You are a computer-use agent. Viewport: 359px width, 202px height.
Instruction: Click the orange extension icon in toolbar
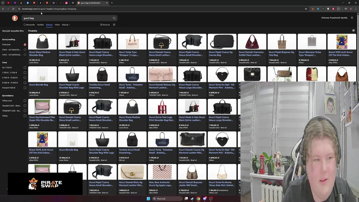313,9
